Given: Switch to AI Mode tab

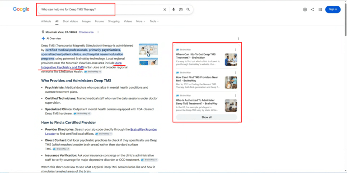Looking at the screenshot, I should point(46,22).
